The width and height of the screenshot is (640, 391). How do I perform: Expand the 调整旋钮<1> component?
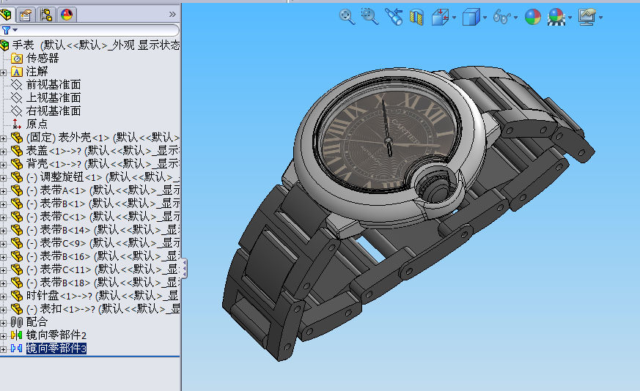coord(3,178)
